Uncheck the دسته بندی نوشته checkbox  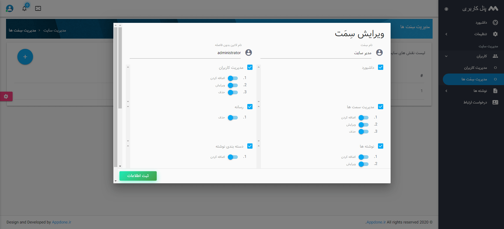click(x=250, y=146)
